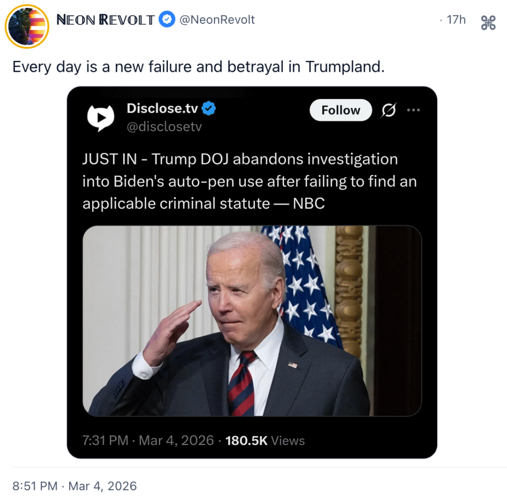Click Disclose.tv's verified checkmark badge
The height and width of the screenshot is (499, 507).
click(209, 108)
